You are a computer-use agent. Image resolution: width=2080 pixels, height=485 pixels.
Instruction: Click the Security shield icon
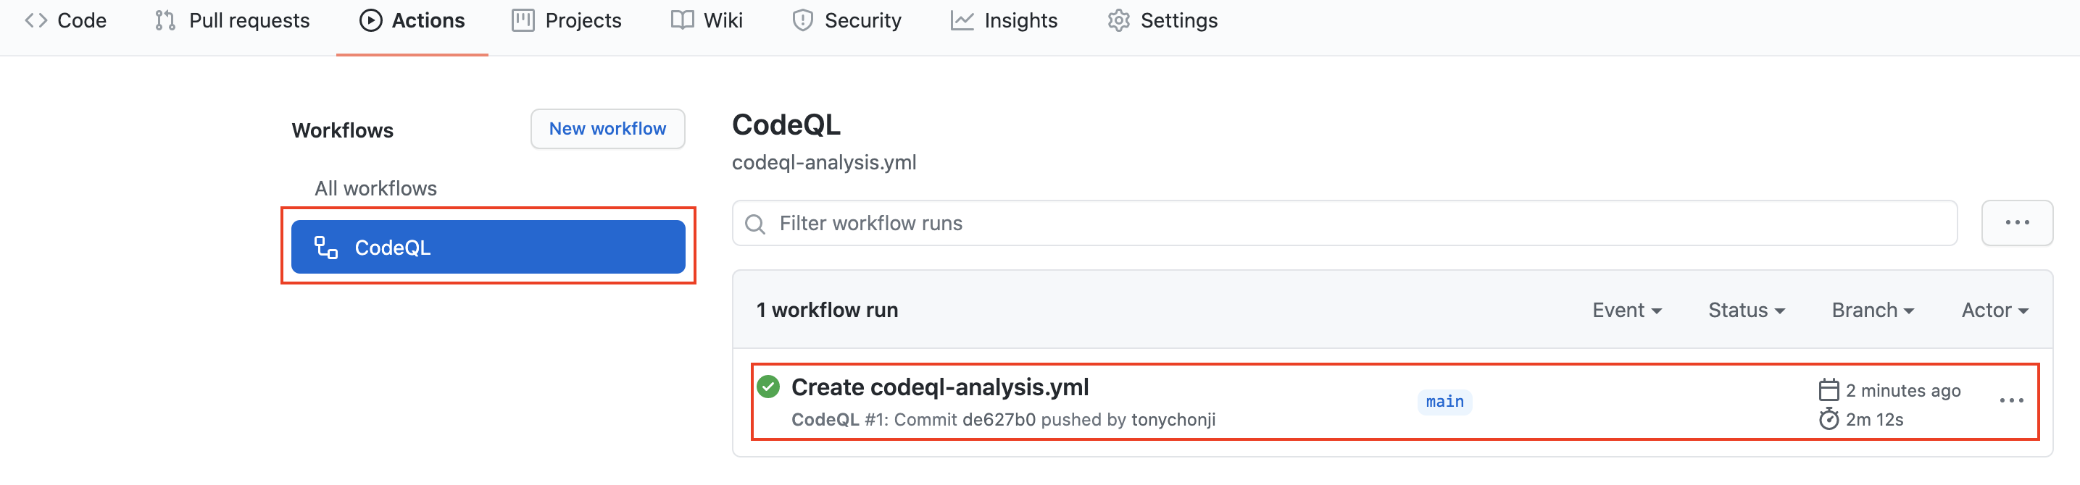(802, 21)
